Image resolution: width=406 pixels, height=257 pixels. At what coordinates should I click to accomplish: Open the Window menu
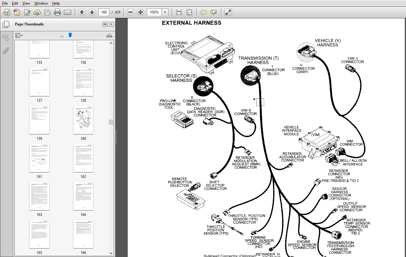pos(41,3)
